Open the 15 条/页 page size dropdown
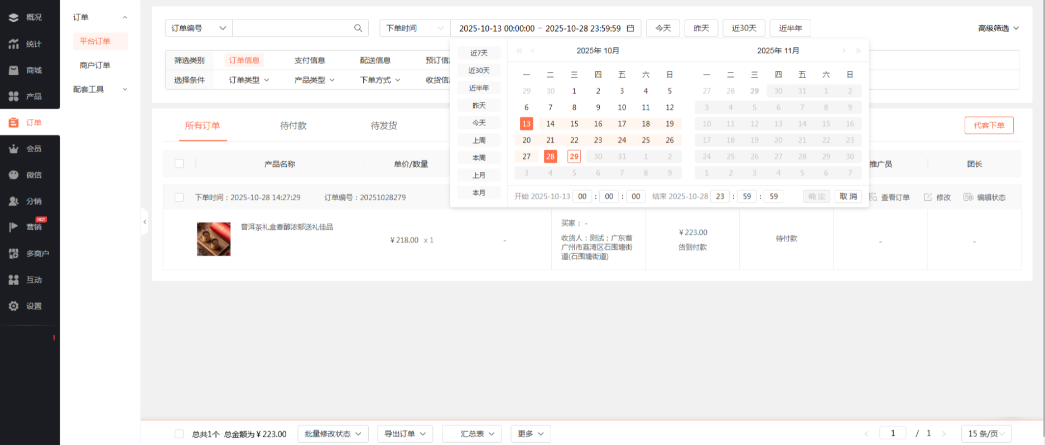The image size is (1045, 445). point(986,434)
